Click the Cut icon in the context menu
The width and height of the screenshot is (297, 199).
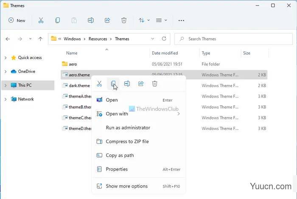(99, 84)
